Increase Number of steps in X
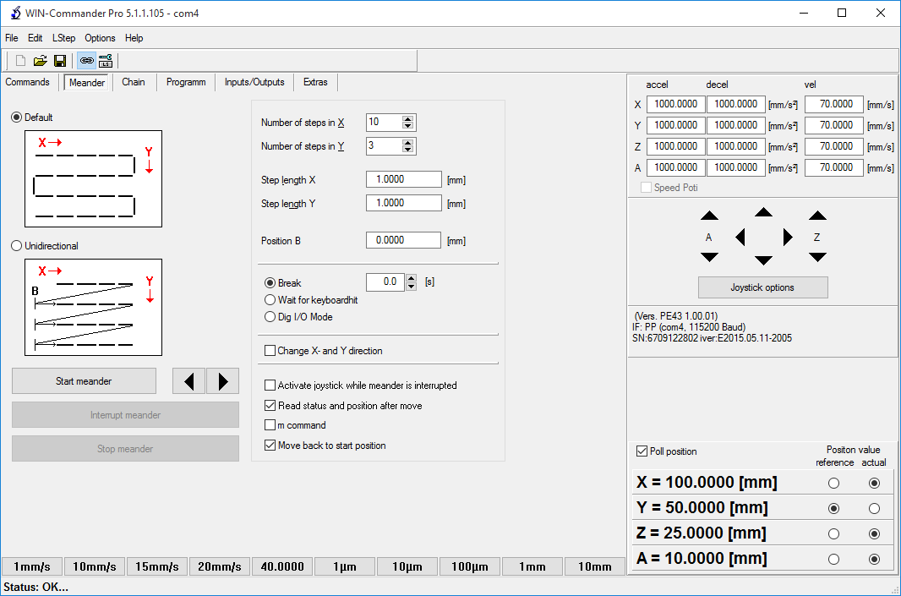The width and height of the screenshot is (901, 596). point(408,119)
